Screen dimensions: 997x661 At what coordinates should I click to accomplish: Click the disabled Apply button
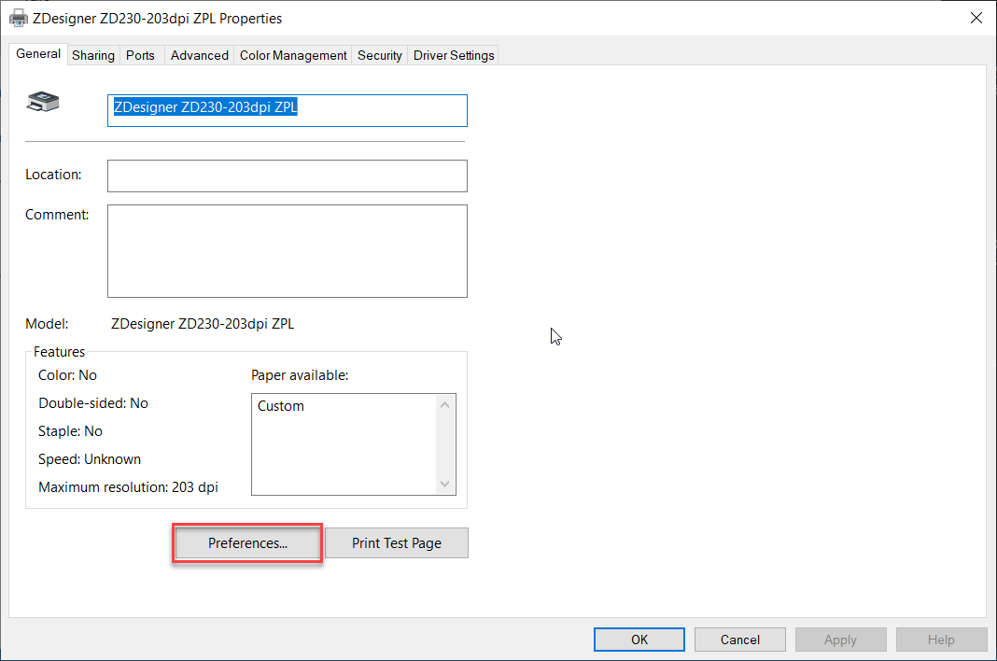point(840,640)
